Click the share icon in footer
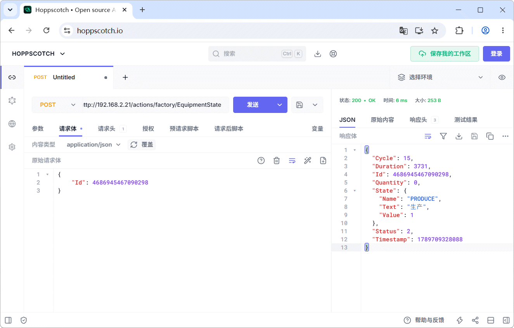Screen dimensions: 514x328 point(475,320)
